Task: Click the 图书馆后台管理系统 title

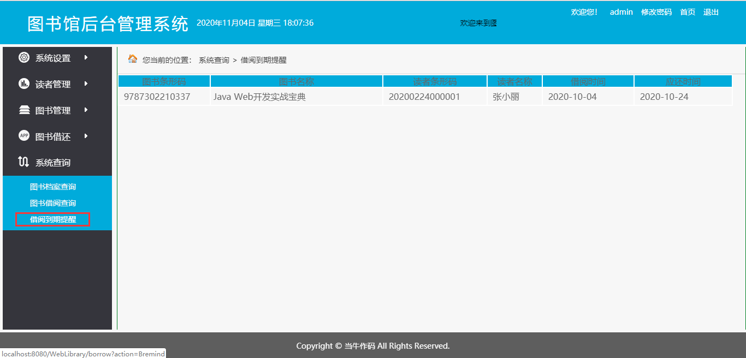Action: (x=108, y=24)
